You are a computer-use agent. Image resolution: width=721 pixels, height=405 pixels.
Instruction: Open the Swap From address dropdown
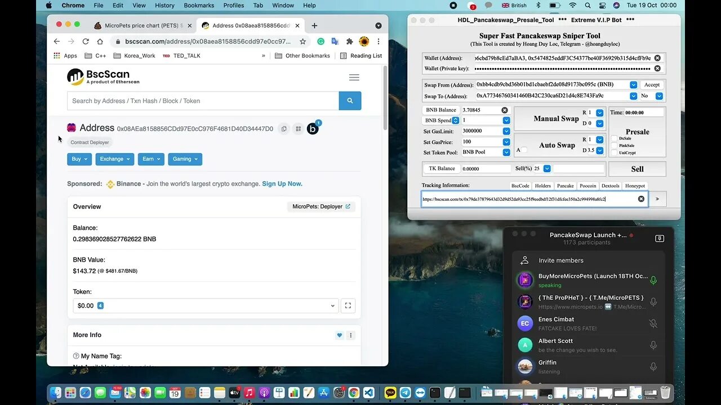[633, 85]
